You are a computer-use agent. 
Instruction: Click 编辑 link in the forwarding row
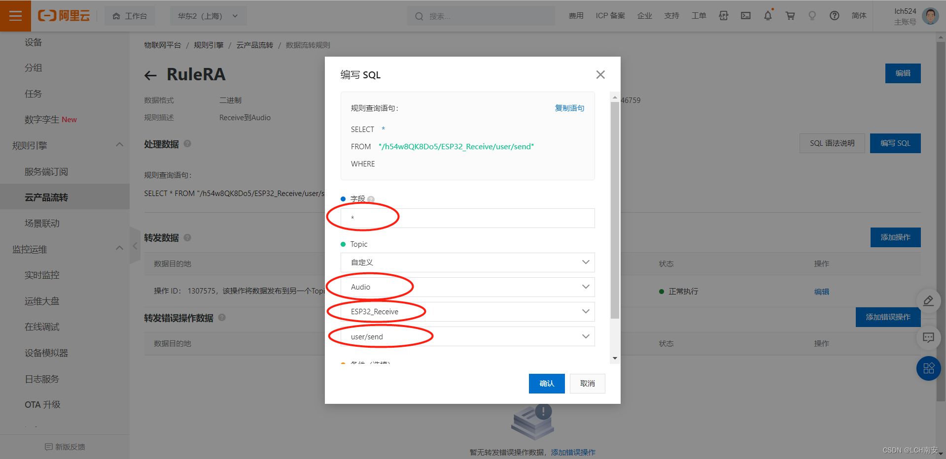point(821,292)
